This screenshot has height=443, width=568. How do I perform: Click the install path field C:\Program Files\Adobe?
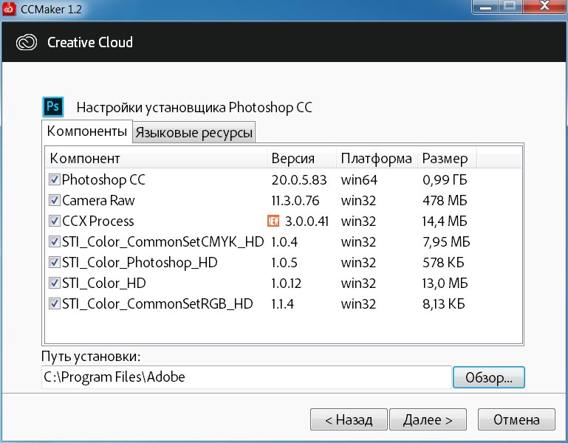[247, 377]
